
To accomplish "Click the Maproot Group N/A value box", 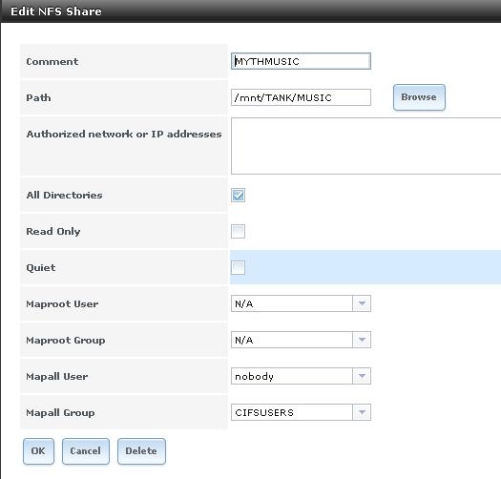I will [292, 340].
